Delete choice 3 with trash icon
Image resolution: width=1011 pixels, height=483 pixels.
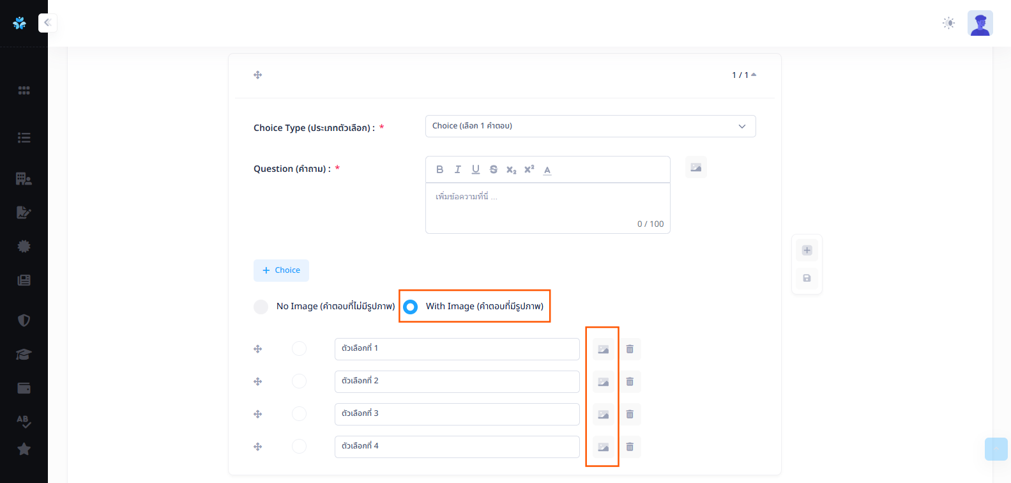coord(630,414)
